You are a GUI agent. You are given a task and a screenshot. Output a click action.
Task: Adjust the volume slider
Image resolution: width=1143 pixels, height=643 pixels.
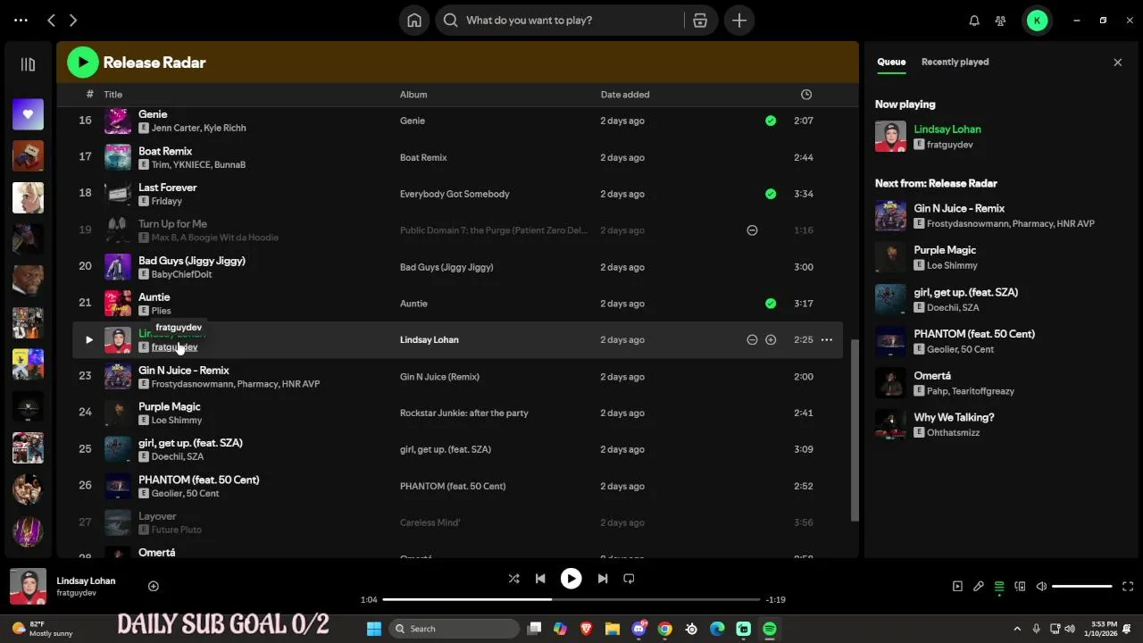point(1081,587)
